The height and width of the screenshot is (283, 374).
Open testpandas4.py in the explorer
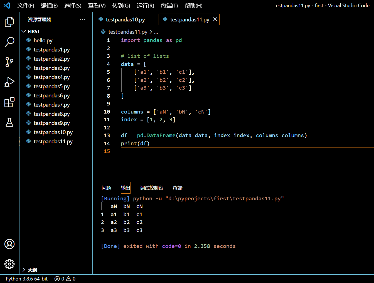click(56, 77)
